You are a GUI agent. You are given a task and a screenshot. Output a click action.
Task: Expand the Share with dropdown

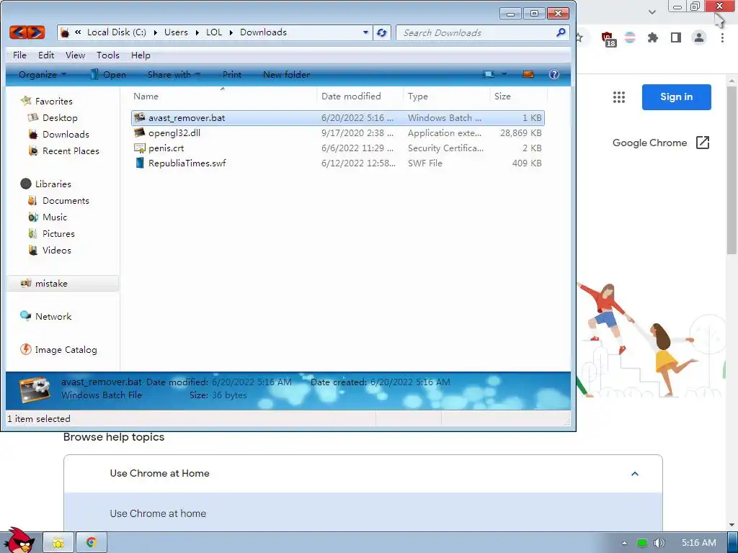(x=174, y=74)
